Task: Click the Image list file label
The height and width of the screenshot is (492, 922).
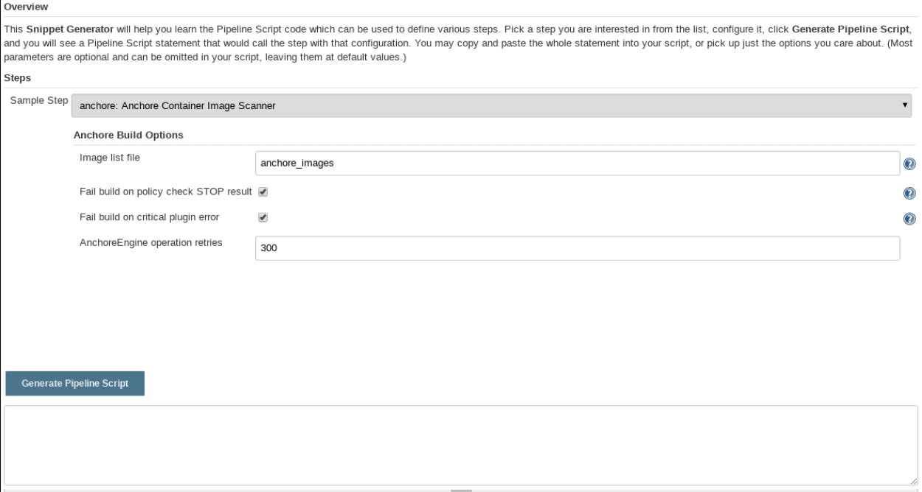Action: [x=109, y=157]
